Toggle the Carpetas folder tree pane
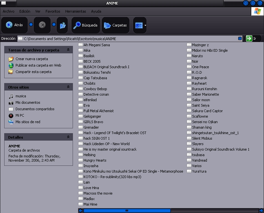This screenshot has height=213, width=264. (116, 25)
